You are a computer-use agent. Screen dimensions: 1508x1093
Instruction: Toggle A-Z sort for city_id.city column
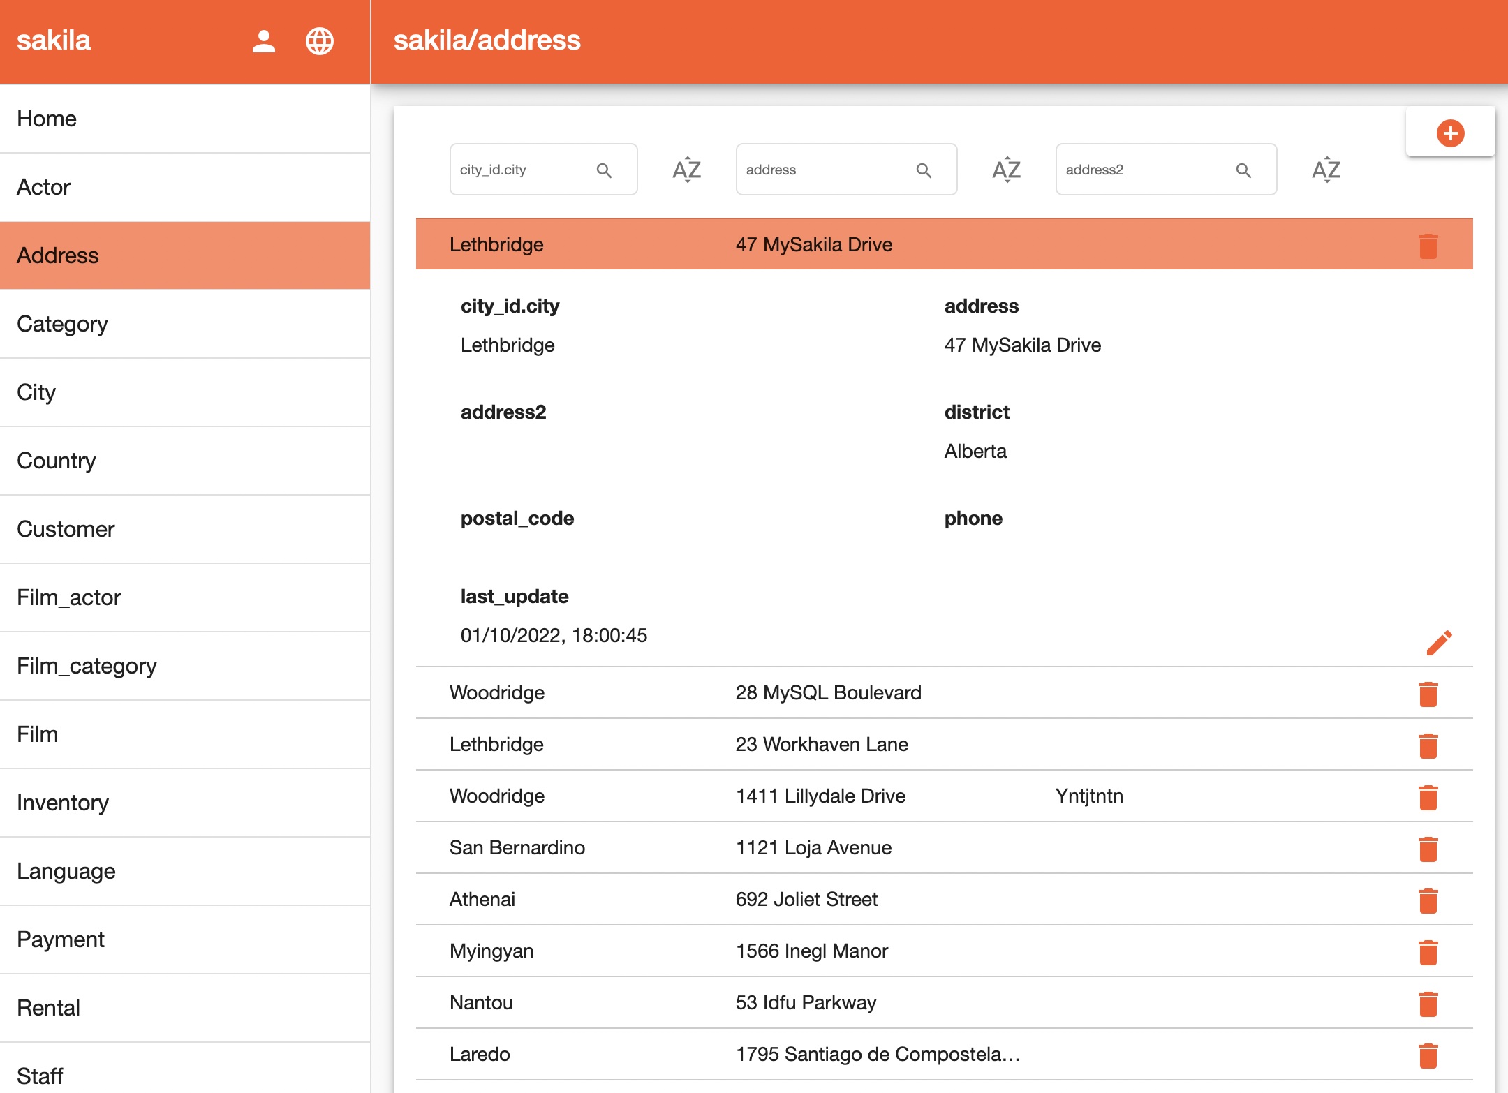click(686, 170)
